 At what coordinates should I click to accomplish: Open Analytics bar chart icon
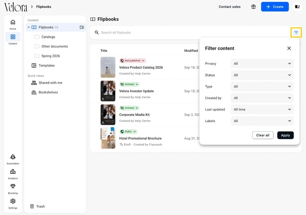pos(13,172)
